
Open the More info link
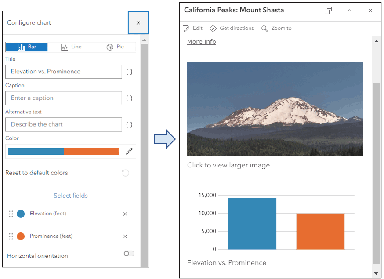[x=202, y=42]
